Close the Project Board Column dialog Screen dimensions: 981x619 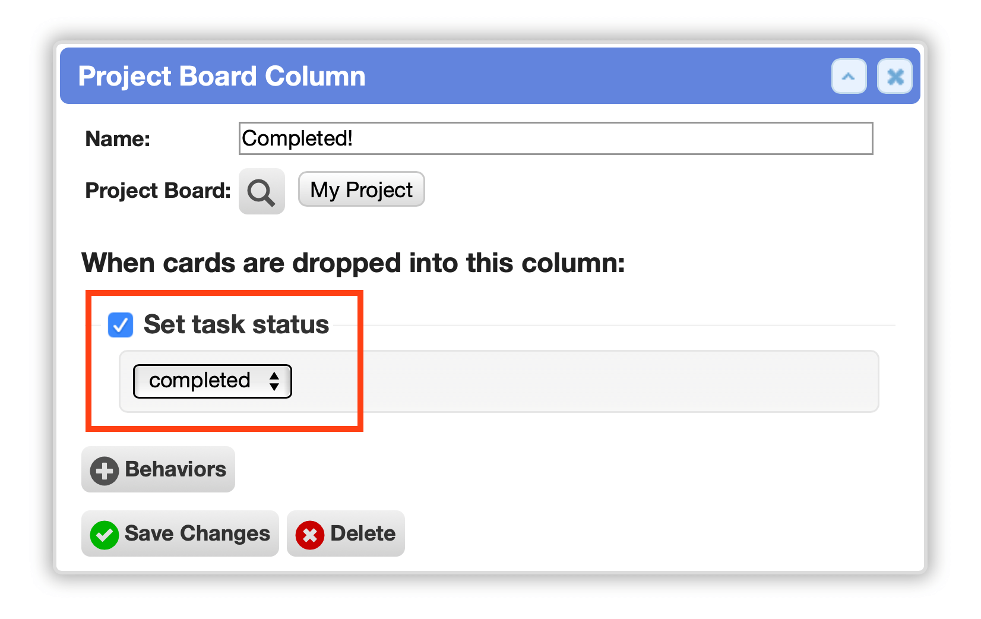[895, 76]
